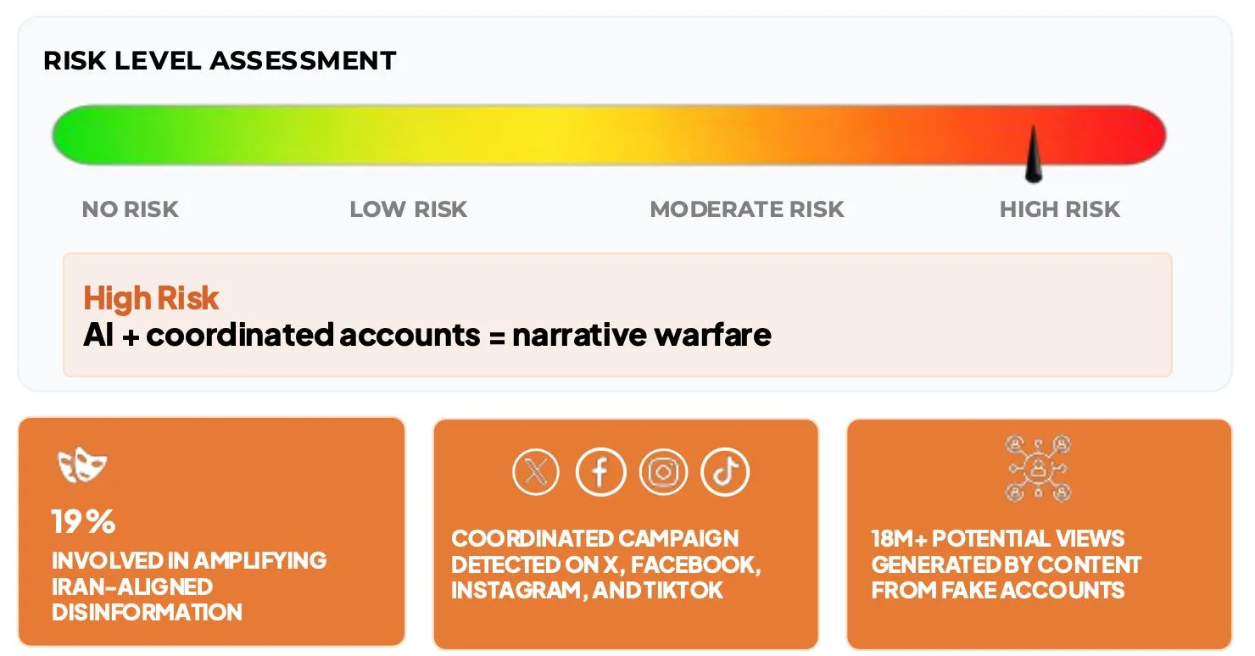Click the 19% statistic figure
Screen dimensions: 1255x656
click(x=83, y=522)
